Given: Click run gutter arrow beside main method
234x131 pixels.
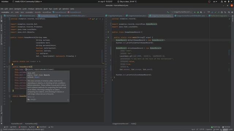Looking at the screenshot, I should pyautogui.click(x=108, y=37).
